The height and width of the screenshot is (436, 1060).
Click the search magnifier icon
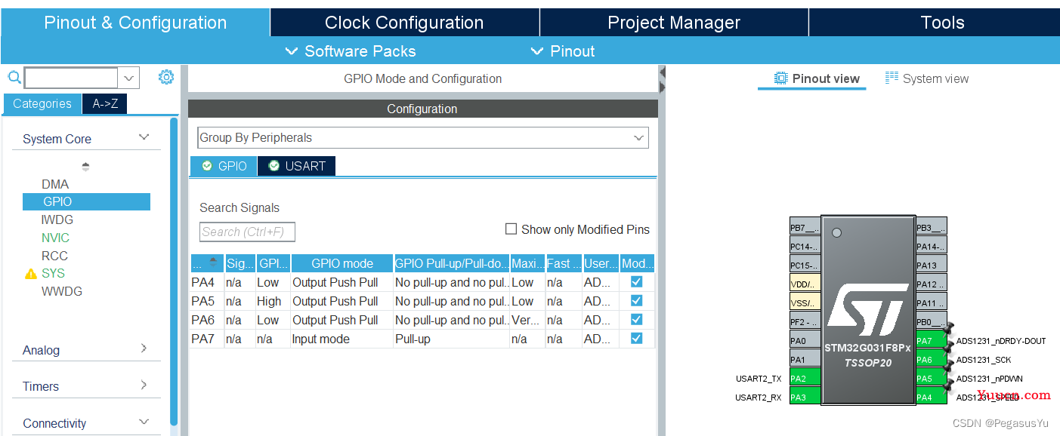pyautogui.click(x=14, y=77)
